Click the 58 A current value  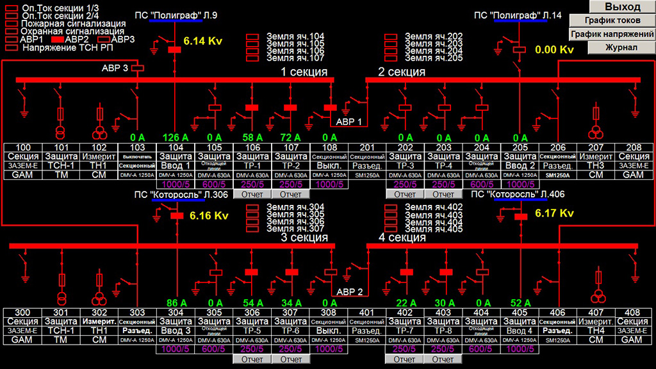[252, 138]
